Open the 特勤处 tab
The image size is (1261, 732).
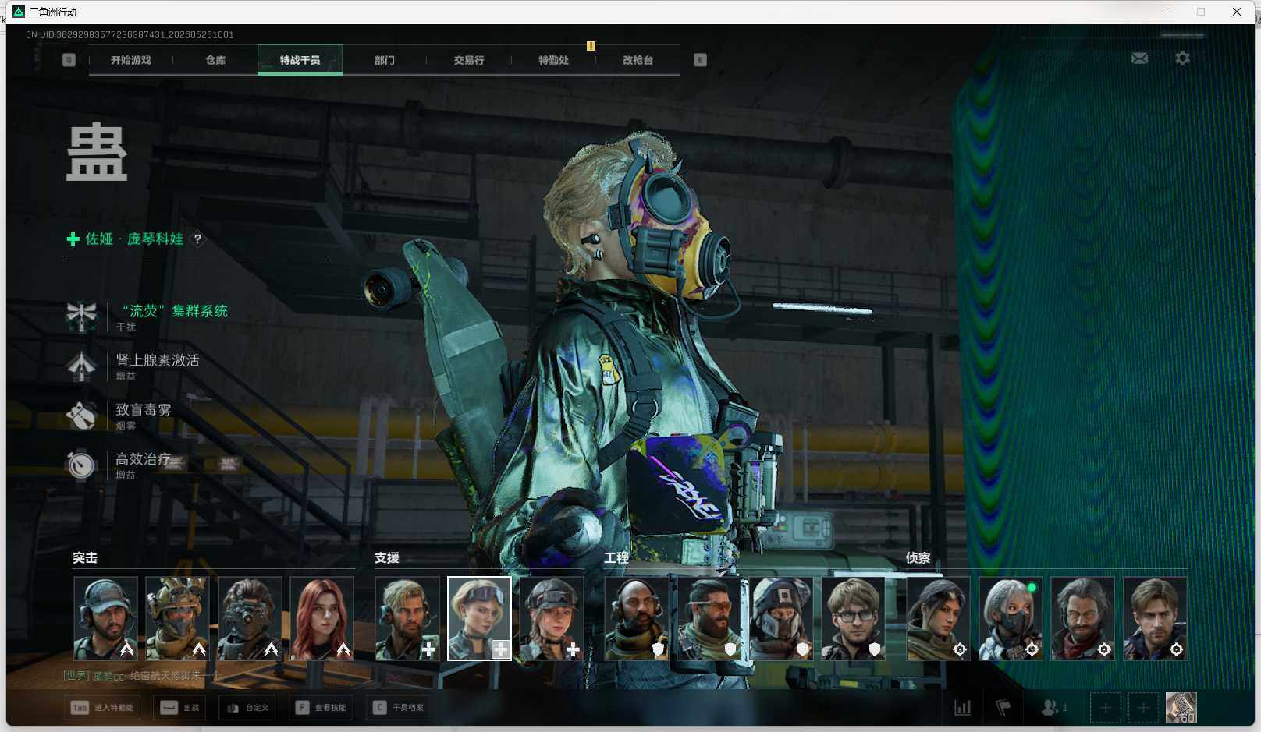553,60
